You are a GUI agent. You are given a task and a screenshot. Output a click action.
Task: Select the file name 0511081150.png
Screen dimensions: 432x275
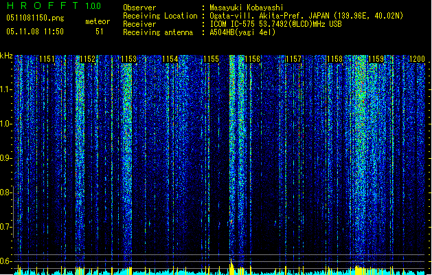pyautogui.click(x=35, y=18)
